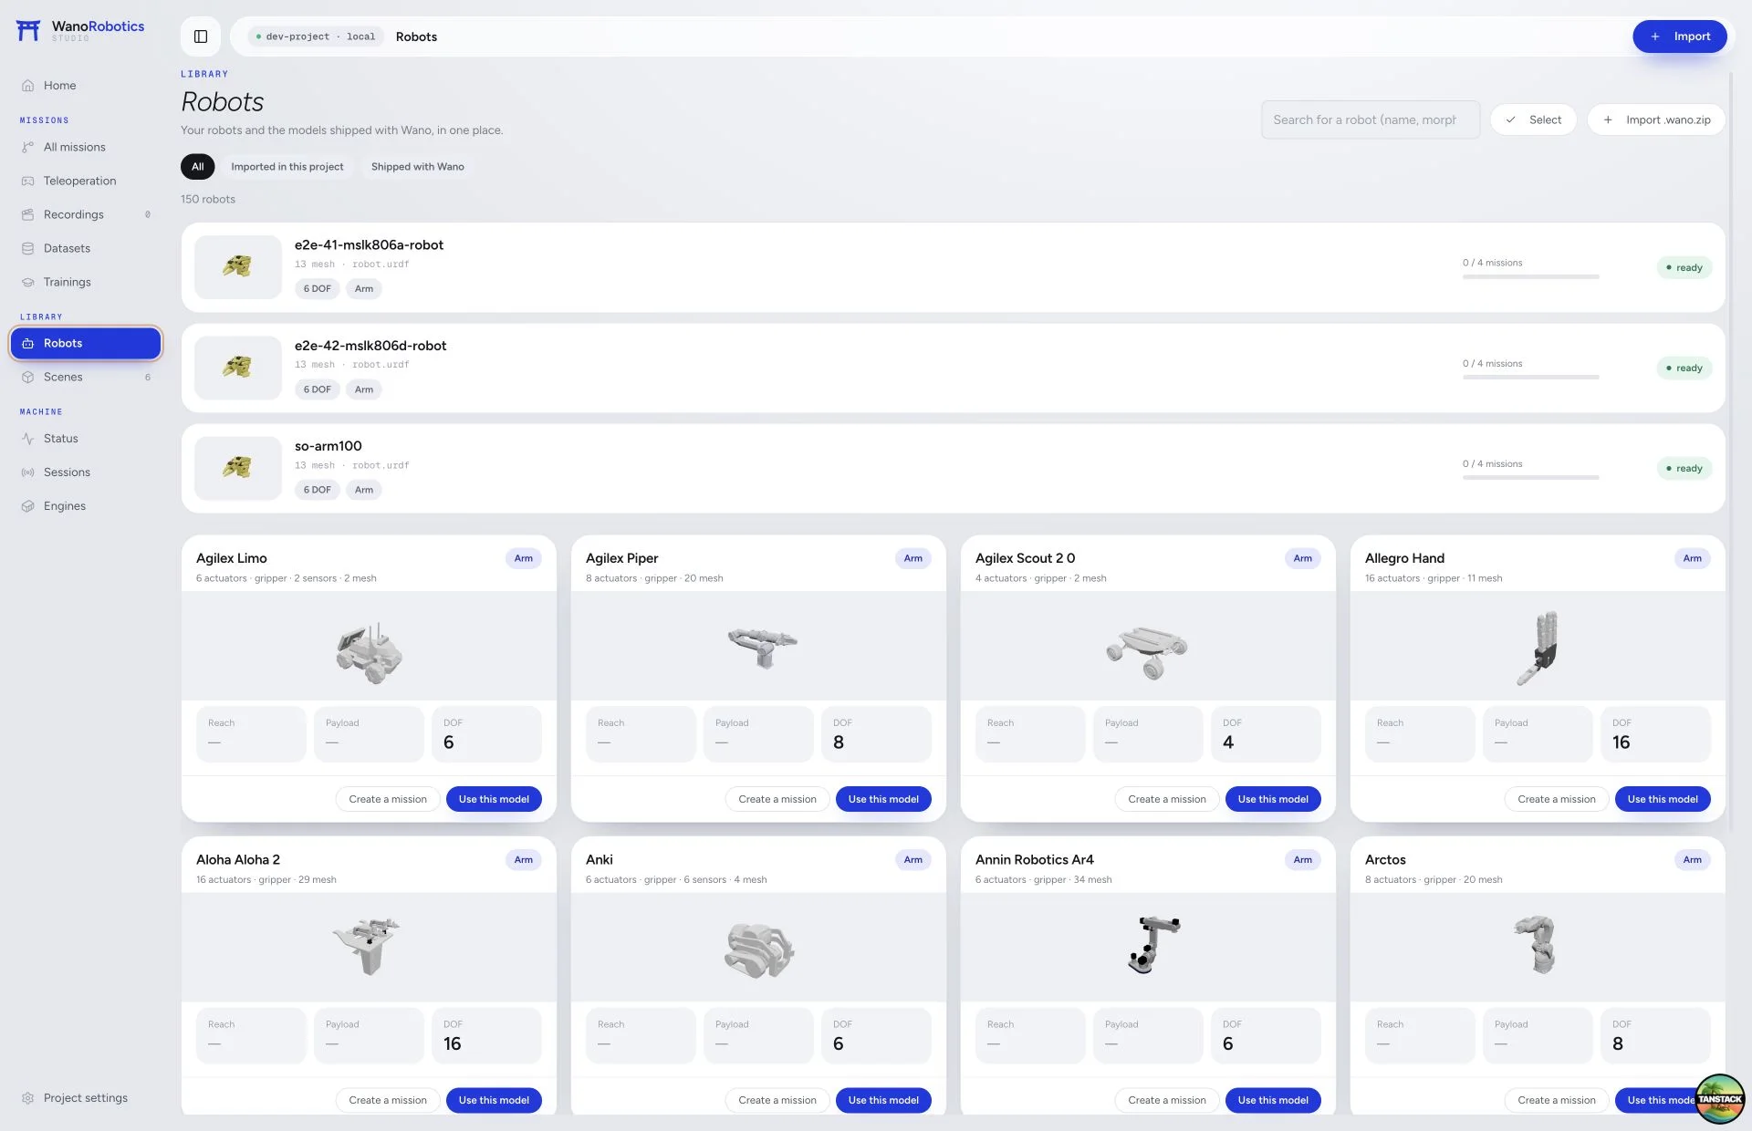Click the WanoRobotics torii gate logo
Screen dimensions: 1752x1131
click(28, 31)
